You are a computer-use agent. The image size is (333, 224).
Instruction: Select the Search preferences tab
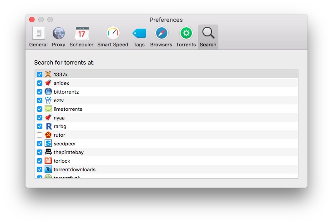tap(208, 37)
